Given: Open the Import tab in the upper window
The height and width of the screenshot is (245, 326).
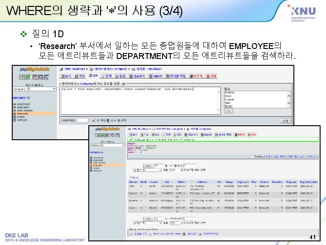Looking at the screenshot, I should (x=155, y=76).
